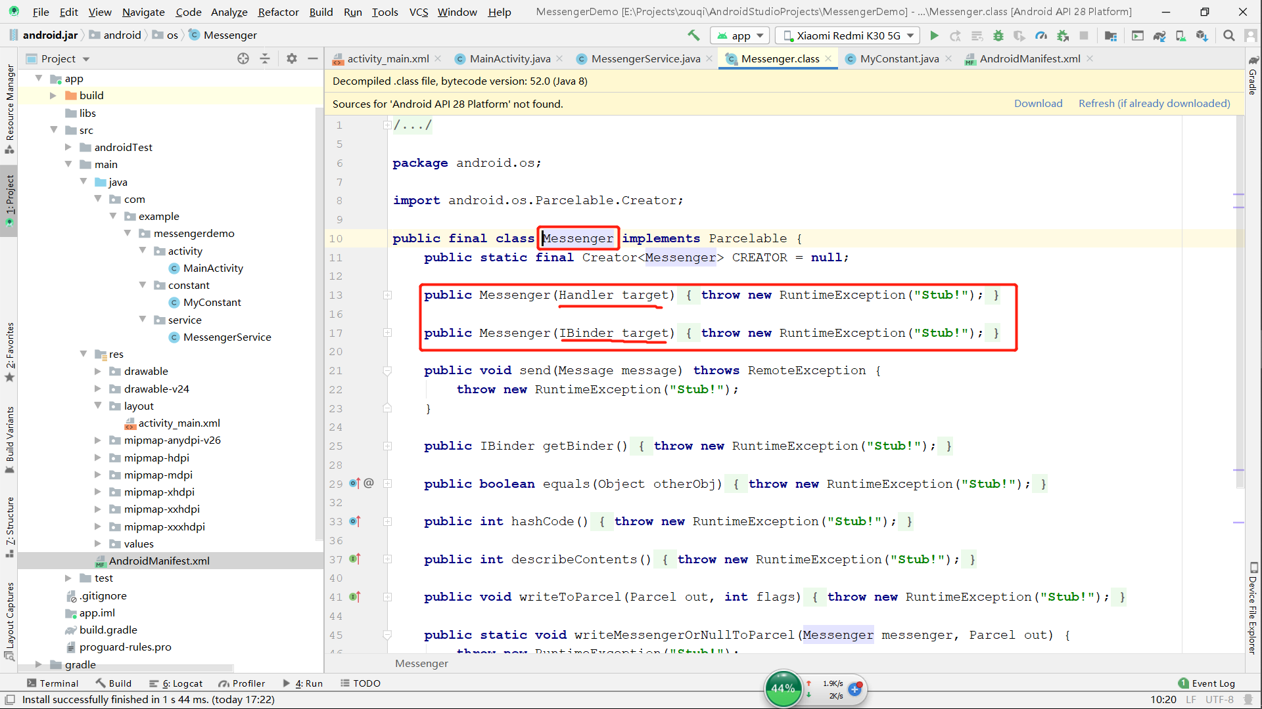Click Refresh (if already downloaded) link
Screen dimensions: 1262x709
click(x=1154, y=104)
